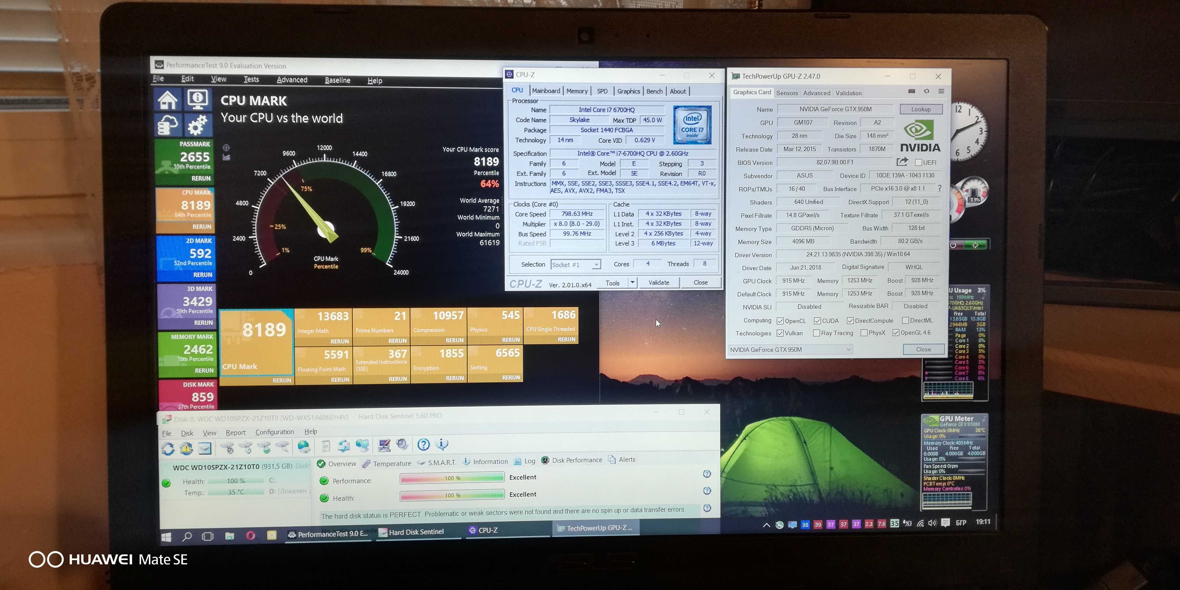Expand the CPU-Z Tools dropdown arrow
1180x590 pixels.
(632, 282)
